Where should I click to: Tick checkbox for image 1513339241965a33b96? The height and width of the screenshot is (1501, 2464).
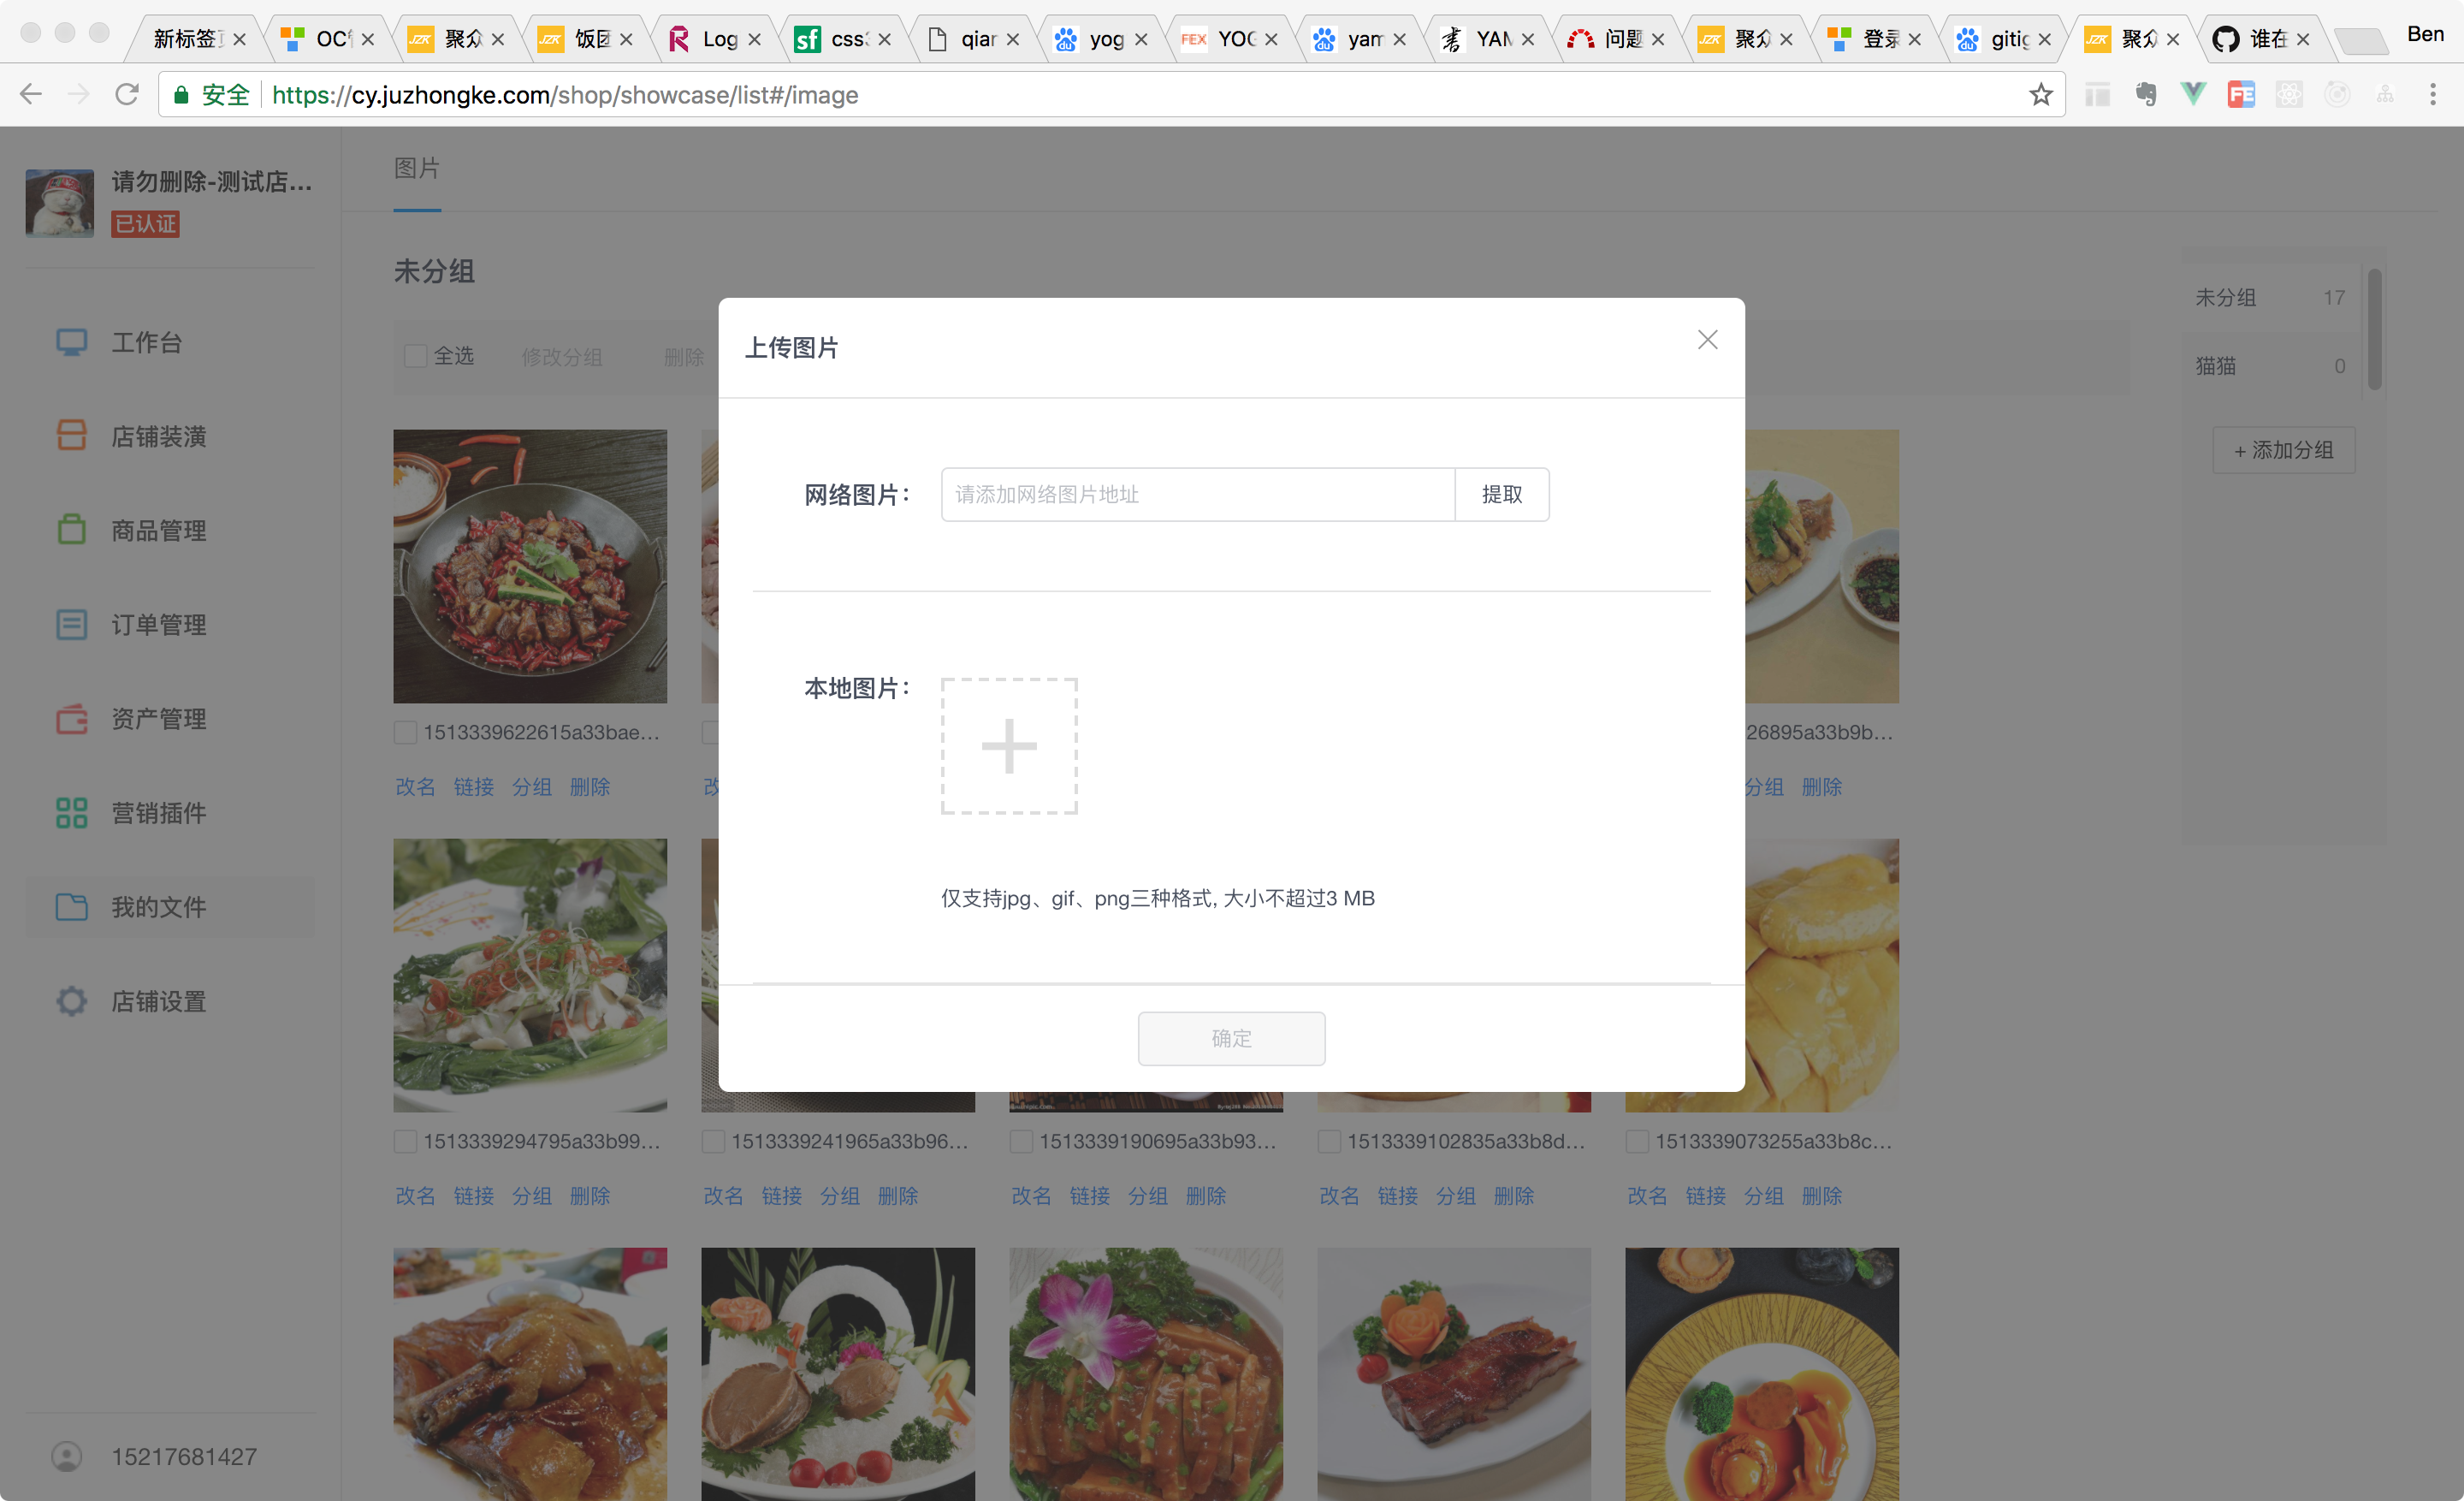713,1141
